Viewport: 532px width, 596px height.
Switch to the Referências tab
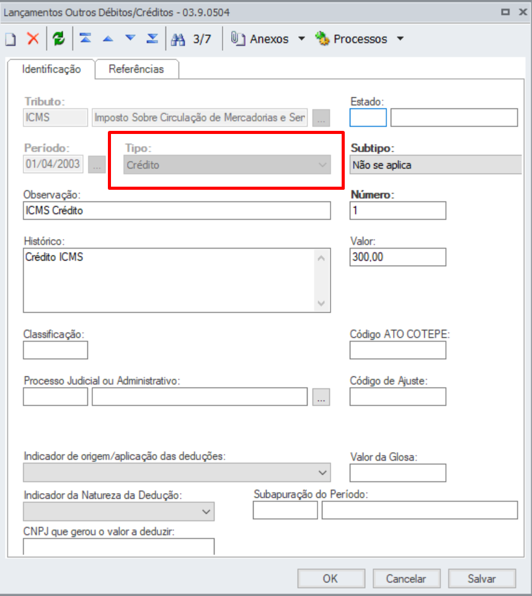[136, 69]
